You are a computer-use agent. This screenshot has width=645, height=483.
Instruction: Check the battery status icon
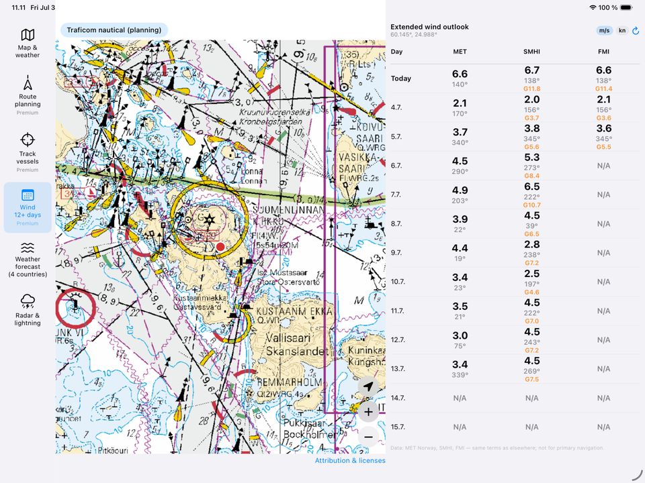point(626,7)
